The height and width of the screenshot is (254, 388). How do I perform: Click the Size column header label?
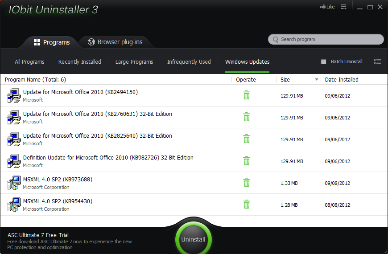click(285, 80)
